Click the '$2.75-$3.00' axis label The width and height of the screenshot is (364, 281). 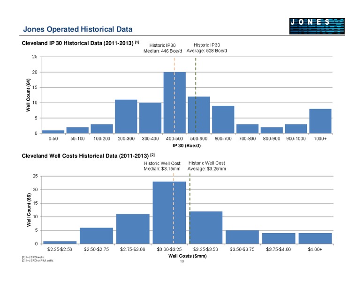(x=133, y=250)
